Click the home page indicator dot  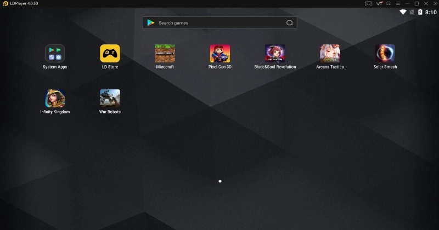(220, 181)
